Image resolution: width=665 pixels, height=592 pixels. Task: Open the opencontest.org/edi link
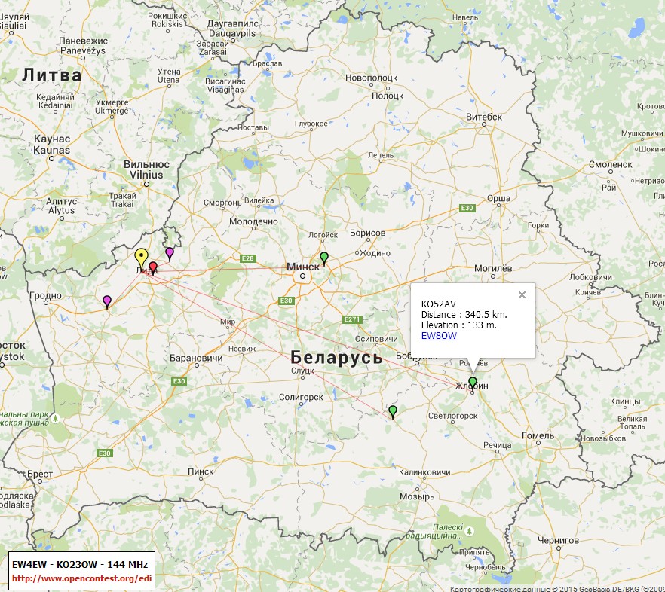(82, 578)
